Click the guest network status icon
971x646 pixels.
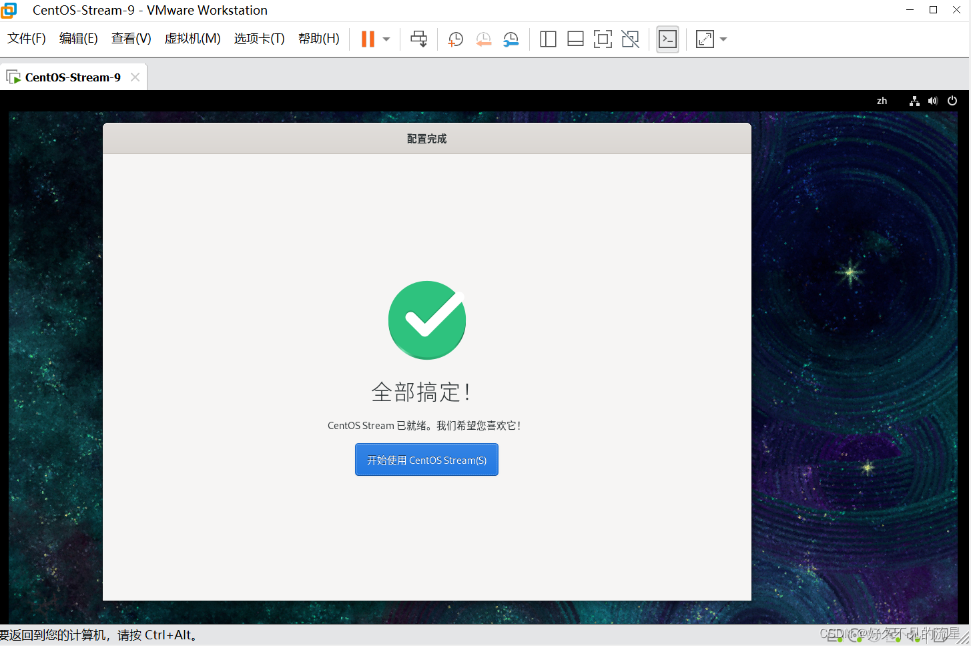point(914,101)
